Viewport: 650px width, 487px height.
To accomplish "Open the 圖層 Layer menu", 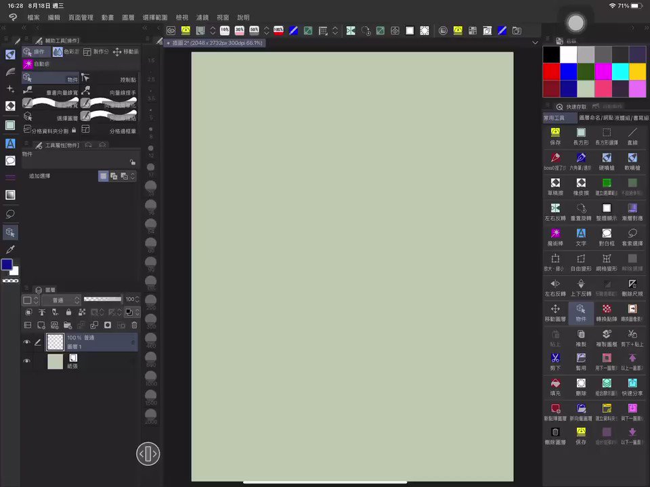I will (x=128, y=18).
